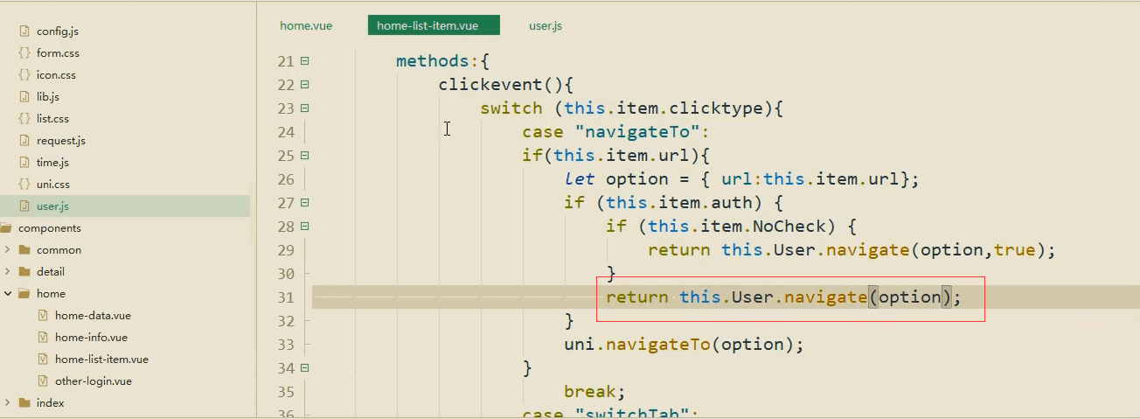Screen dimensions: 1140x419
Task: Click the home-data.vue file icon
Action: coord(43,315)
